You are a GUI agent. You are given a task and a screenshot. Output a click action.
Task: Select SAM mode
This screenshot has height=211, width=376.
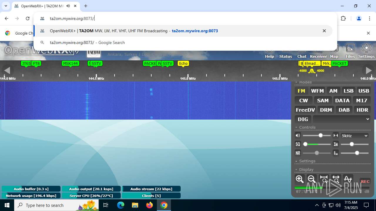coord(323,101)
